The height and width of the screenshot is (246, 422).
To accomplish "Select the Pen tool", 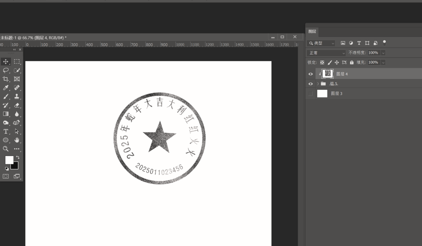I will coord(17,123).
